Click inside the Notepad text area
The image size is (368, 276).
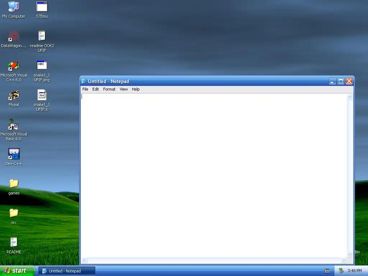click(213, 175)
